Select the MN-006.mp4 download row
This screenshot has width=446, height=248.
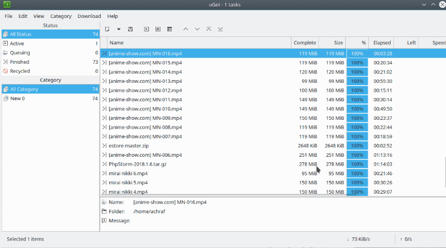tap(273, 155)
